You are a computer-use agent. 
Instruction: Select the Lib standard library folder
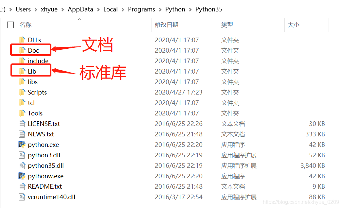(33, 70)
